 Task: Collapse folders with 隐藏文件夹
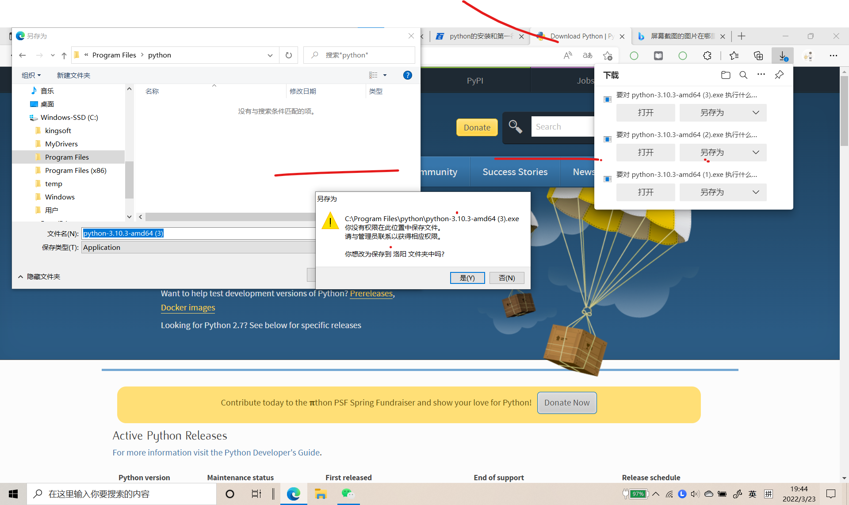pos(39,276)
